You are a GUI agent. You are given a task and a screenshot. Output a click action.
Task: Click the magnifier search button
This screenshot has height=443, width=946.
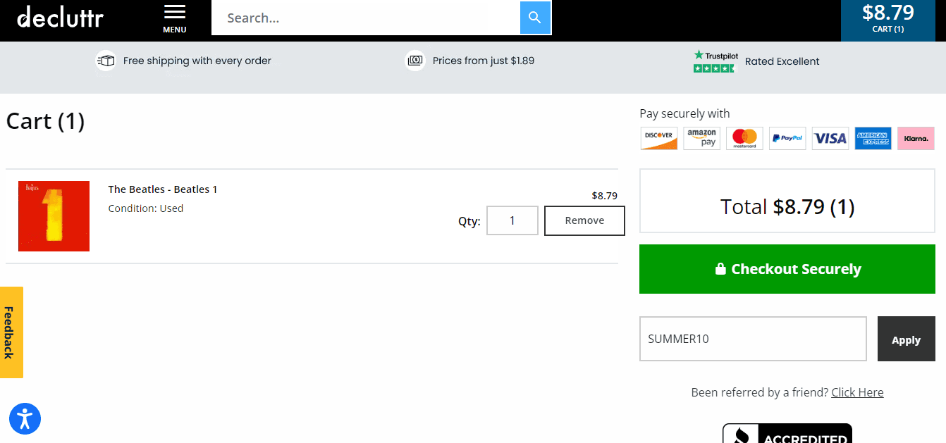point(535,18)
